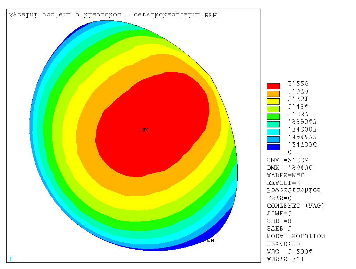Image resolution: width=356 pixels, height=269 pixels.
Task: Click the AUG 1 2004 date
Action: [289, 252]
